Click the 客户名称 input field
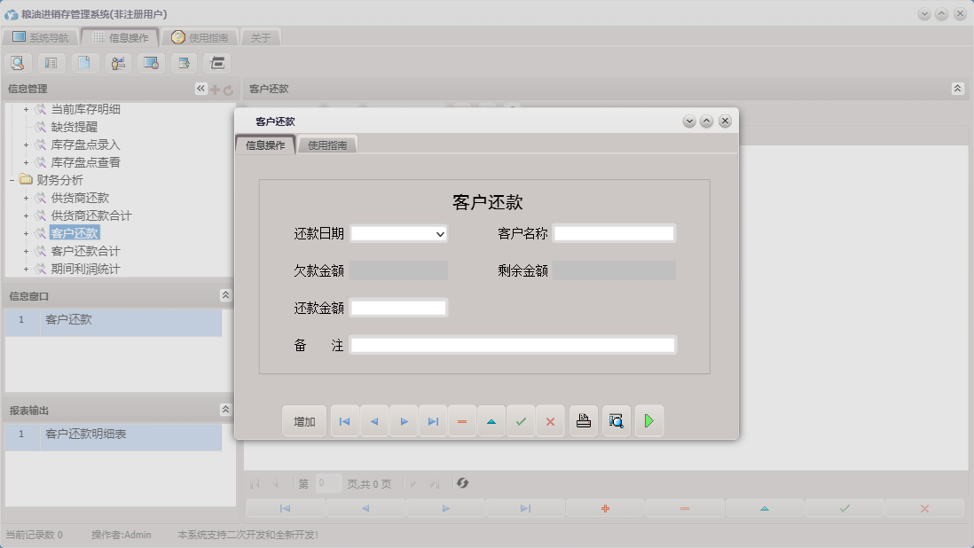 [x=614, y=233]
